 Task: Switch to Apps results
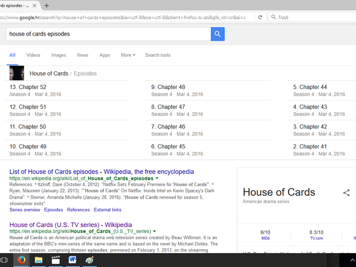tap(105, 55)
